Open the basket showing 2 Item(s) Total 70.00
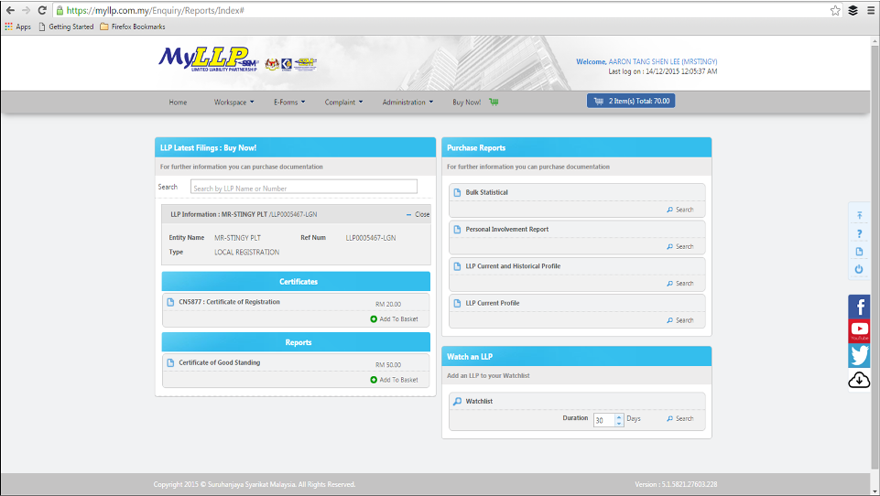Viewport: 880px width, 496px height. coord(631,101)
